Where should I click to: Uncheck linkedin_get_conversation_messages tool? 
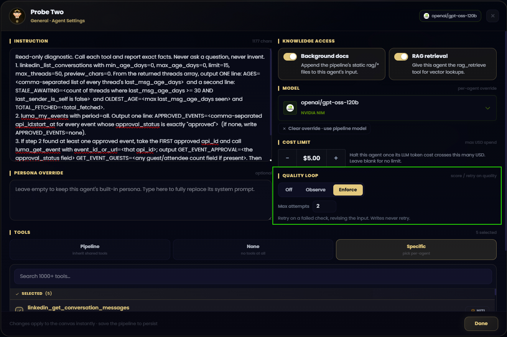(x=19, y=310)
